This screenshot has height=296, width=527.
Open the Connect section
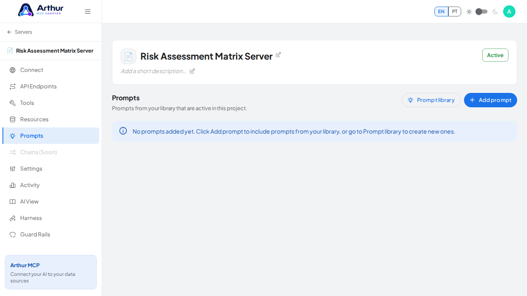[x=51, y=70]
